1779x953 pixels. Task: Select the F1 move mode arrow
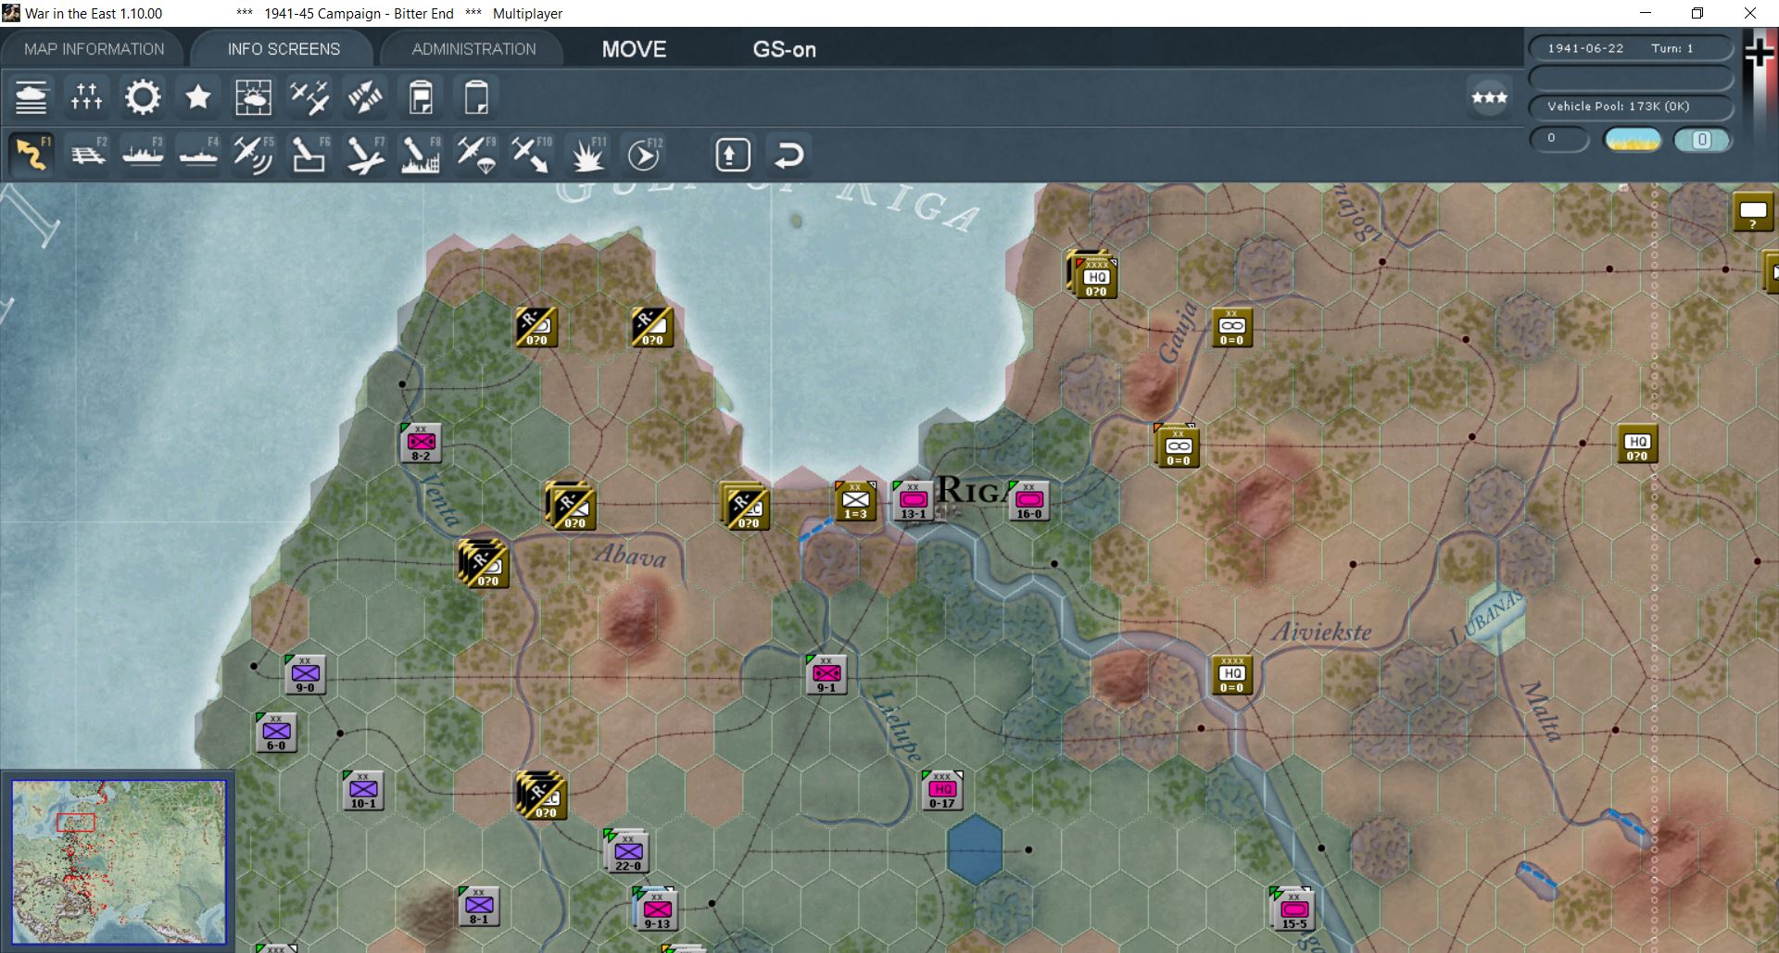[32, 155]
